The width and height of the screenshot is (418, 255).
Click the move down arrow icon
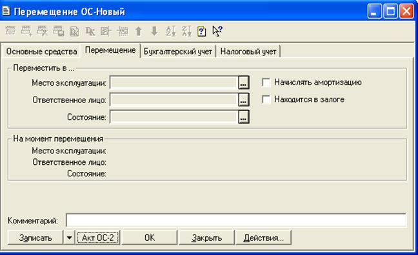coord(154,31)
